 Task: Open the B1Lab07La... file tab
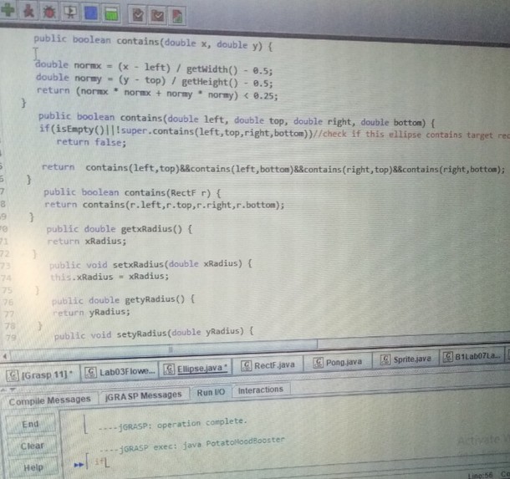click(x=472, y=356)
